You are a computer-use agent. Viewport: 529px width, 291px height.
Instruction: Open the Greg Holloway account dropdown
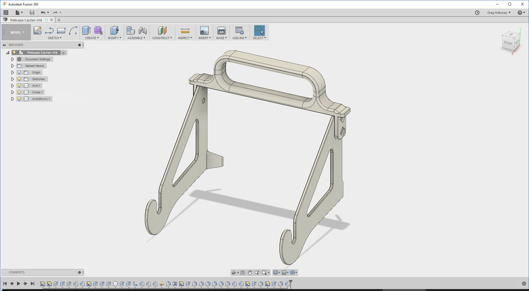(x=499, y=13)
